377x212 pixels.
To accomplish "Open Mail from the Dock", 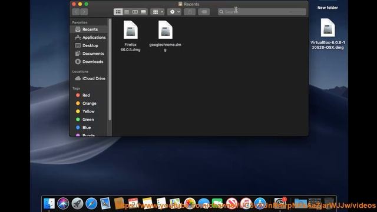I will coord(105,203).
